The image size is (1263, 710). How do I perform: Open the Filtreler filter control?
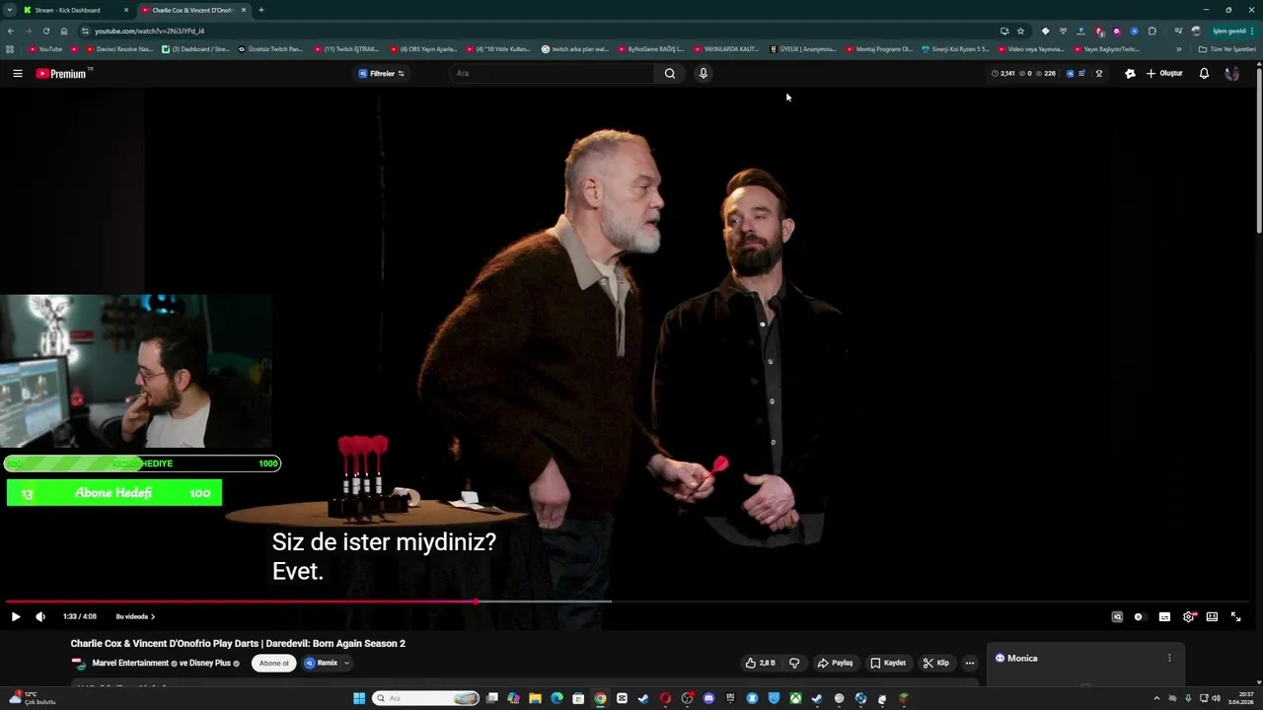pyautogui.click(x=381, y=73)
